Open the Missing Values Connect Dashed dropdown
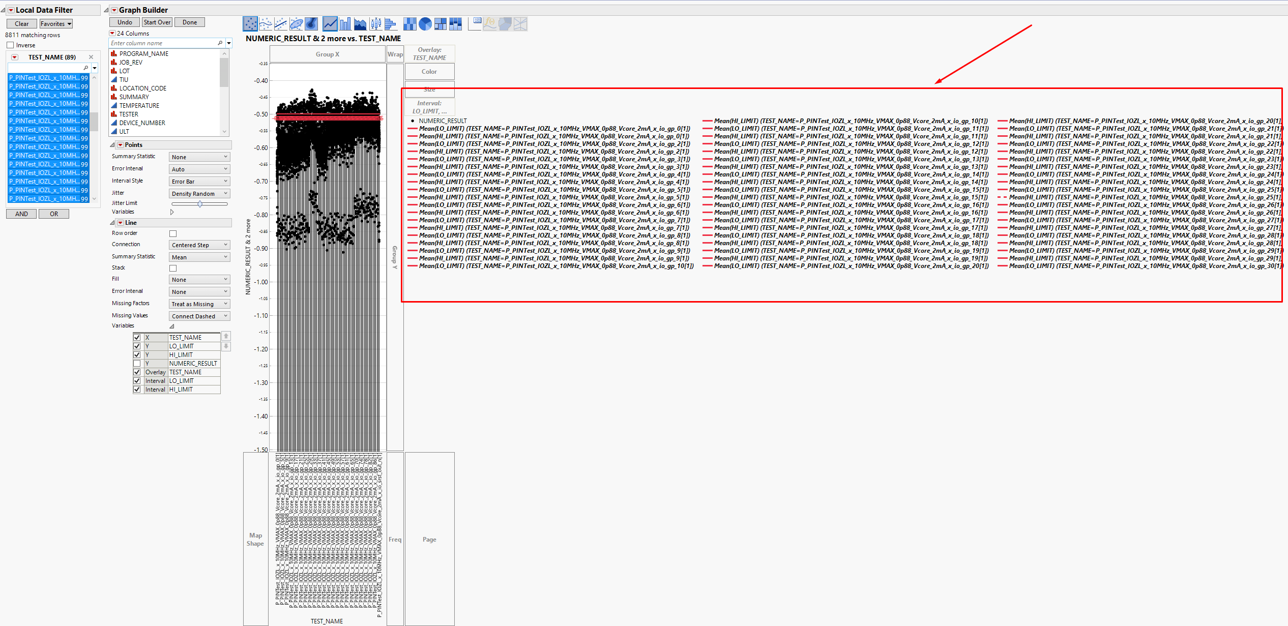The width and height of the screenshot is (1288, 626). coord(199,316)
